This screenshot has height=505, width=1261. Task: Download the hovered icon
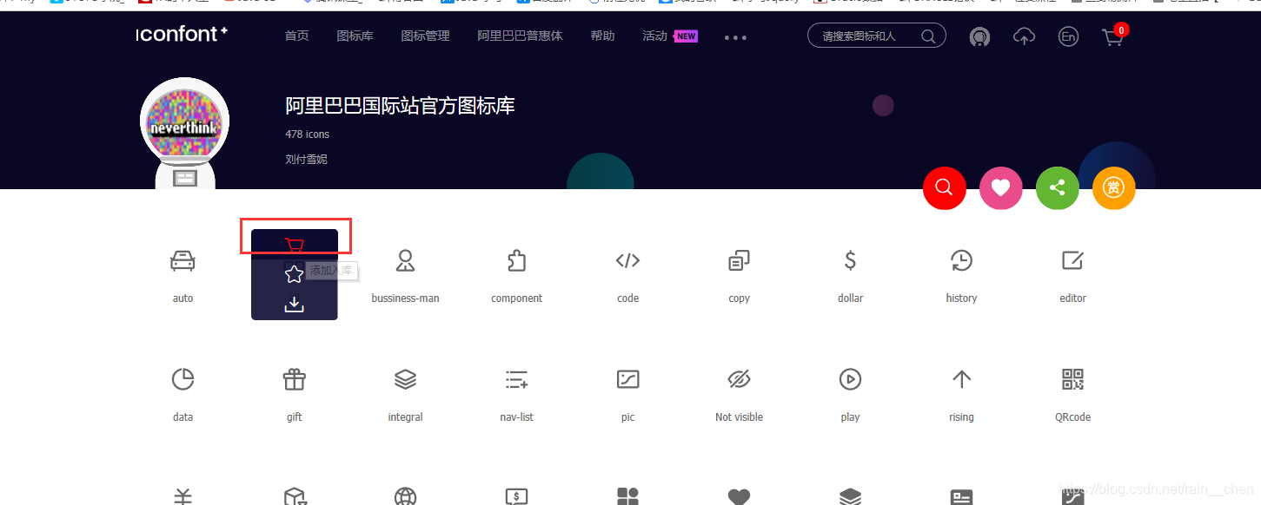(295, 304)
